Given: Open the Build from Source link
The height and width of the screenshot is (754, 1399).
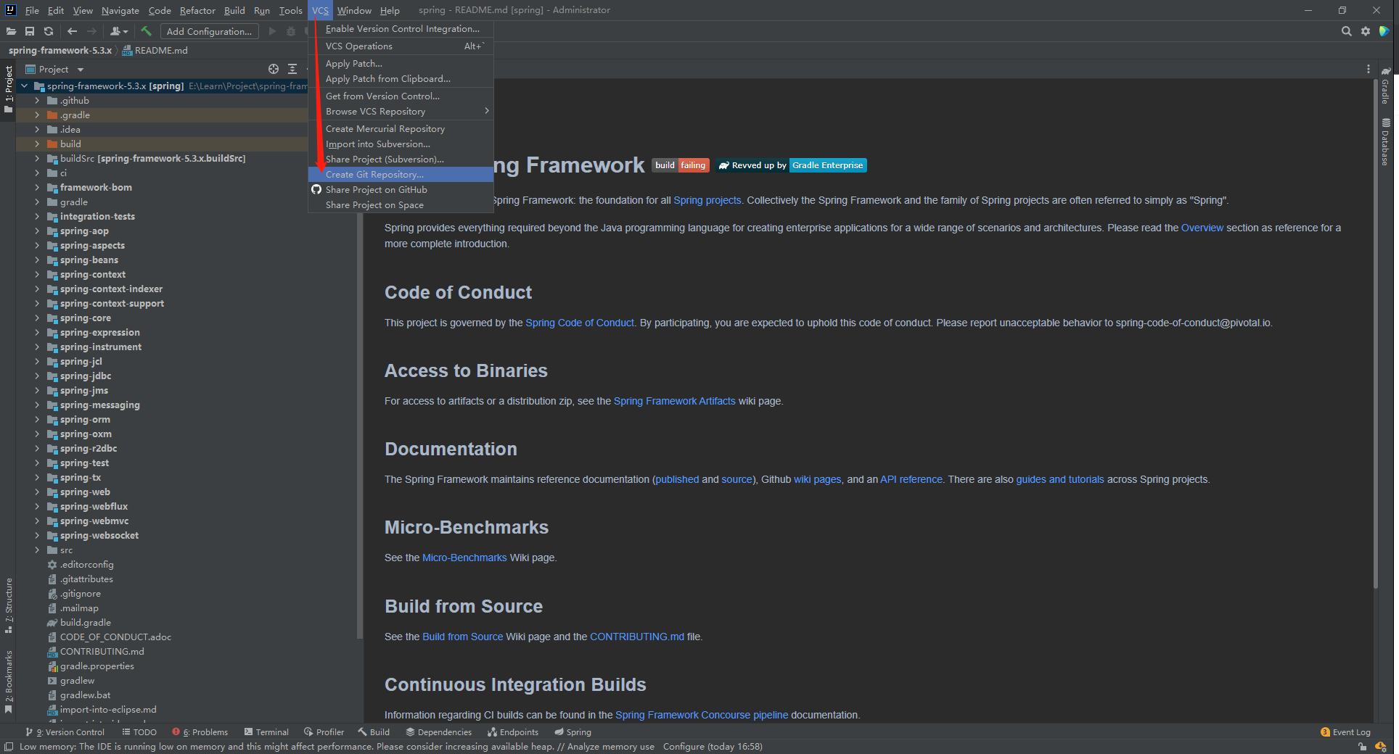Looking at the screenshot, I should coord(462,637).
